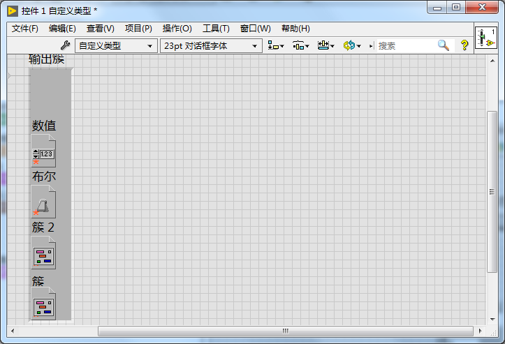505x344 pixels.
Task: Expand the Distribute Objects dropdown arrow
Action: [x=307, y=46]
